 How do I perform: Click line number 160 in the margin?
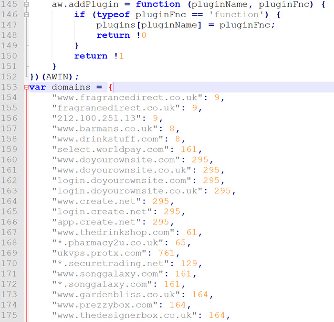point(9,160)
